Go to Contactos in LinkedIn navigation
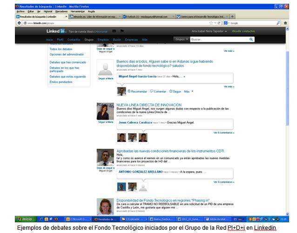Screen dimensions: 297x233 click(x=74, y=39)
